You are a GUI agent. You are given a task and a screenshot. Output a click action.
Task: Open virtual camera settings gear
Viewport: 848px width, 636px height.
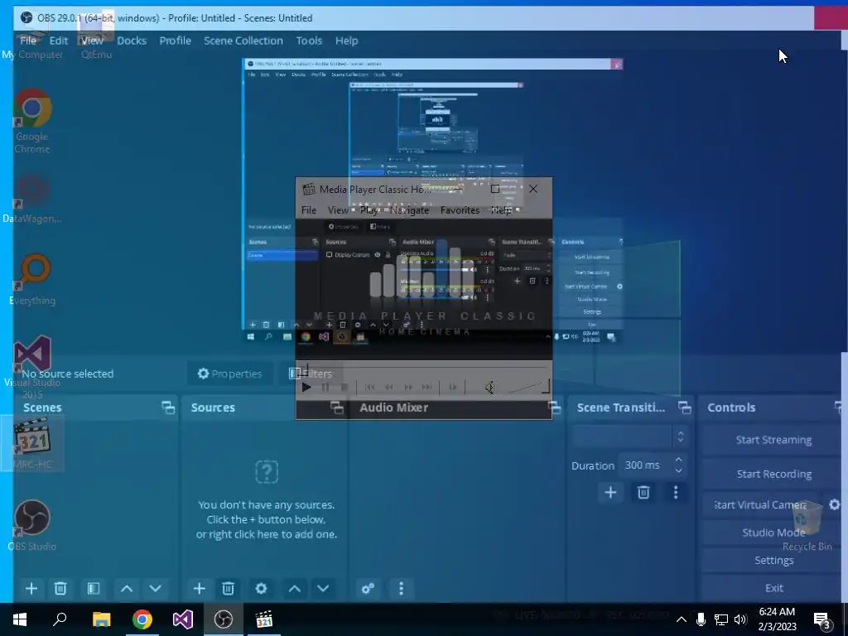(835, 504)
